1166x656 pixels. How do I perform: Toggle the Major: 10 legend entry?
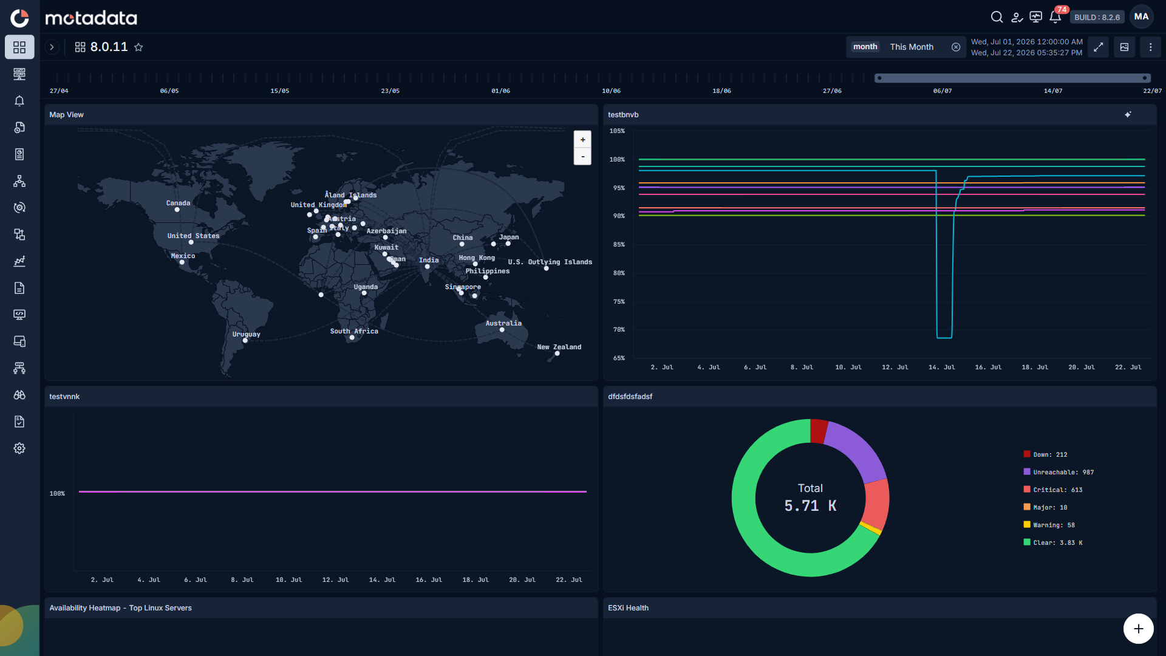click(x=1045, y=507)
